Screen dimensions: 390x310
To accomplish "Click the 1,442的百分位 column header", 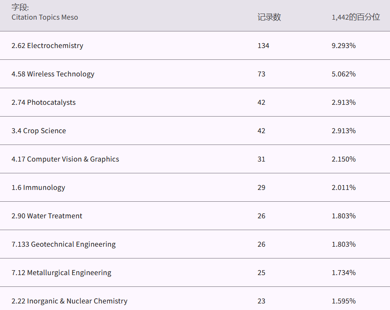I will (356, 17).
